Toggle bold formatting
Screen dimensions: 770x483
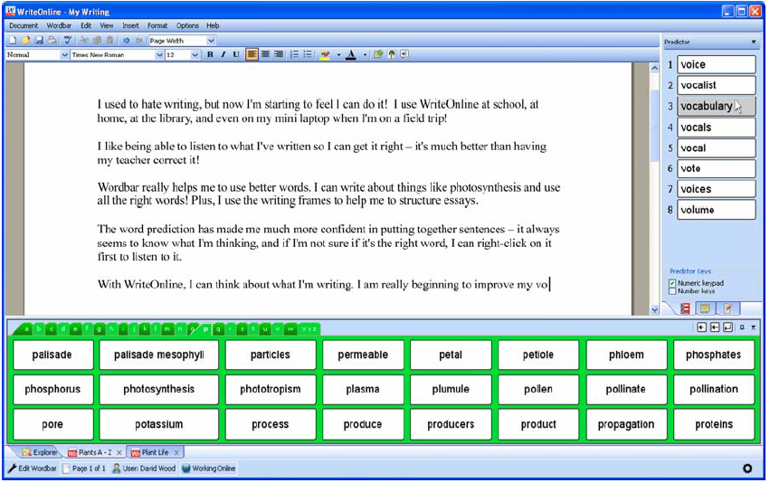(210, 54)
